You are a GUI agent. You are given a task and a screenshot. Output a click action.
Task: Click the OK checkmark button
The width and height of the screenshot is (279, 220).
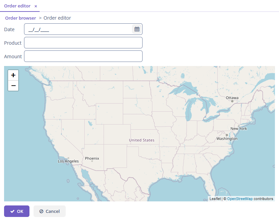(17, 211)
